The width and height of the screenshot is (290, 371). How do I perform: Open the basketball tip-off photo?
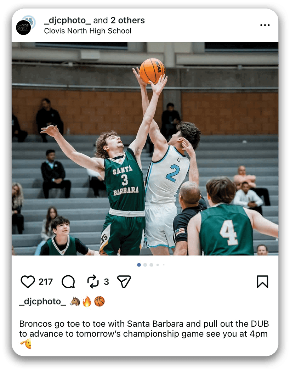[x=145, y=148]
